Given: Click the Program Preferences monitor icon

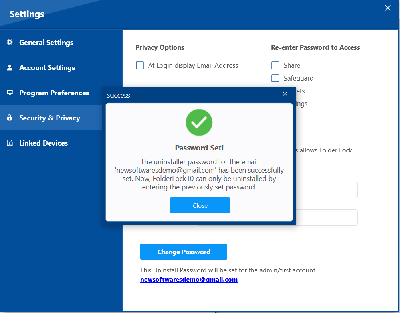Looking at the screenshot, I should [x=10, y=93].
